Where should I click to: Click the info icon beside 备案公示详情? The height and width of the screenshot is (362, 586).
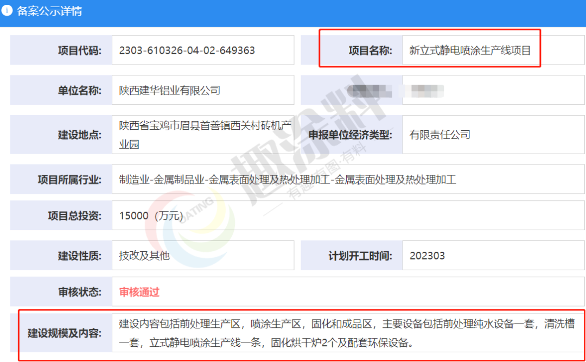point(8,11)
